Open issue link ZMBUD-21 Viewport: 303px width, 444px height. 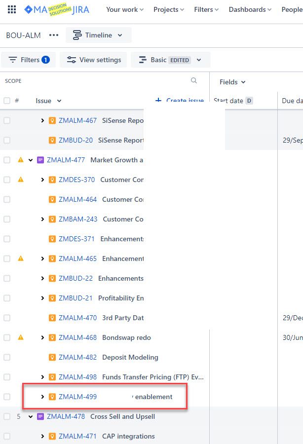76,298
